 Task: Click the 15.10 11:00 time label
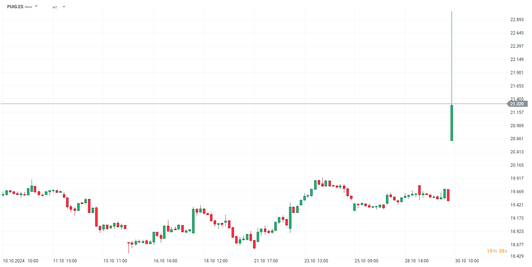point(115,261)
